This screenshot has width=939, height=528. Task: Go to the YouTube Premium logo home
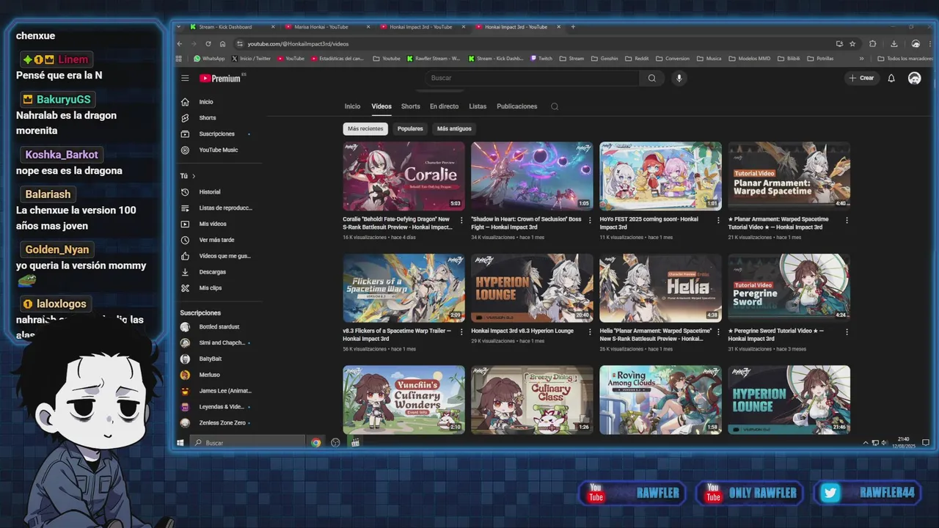220,78
